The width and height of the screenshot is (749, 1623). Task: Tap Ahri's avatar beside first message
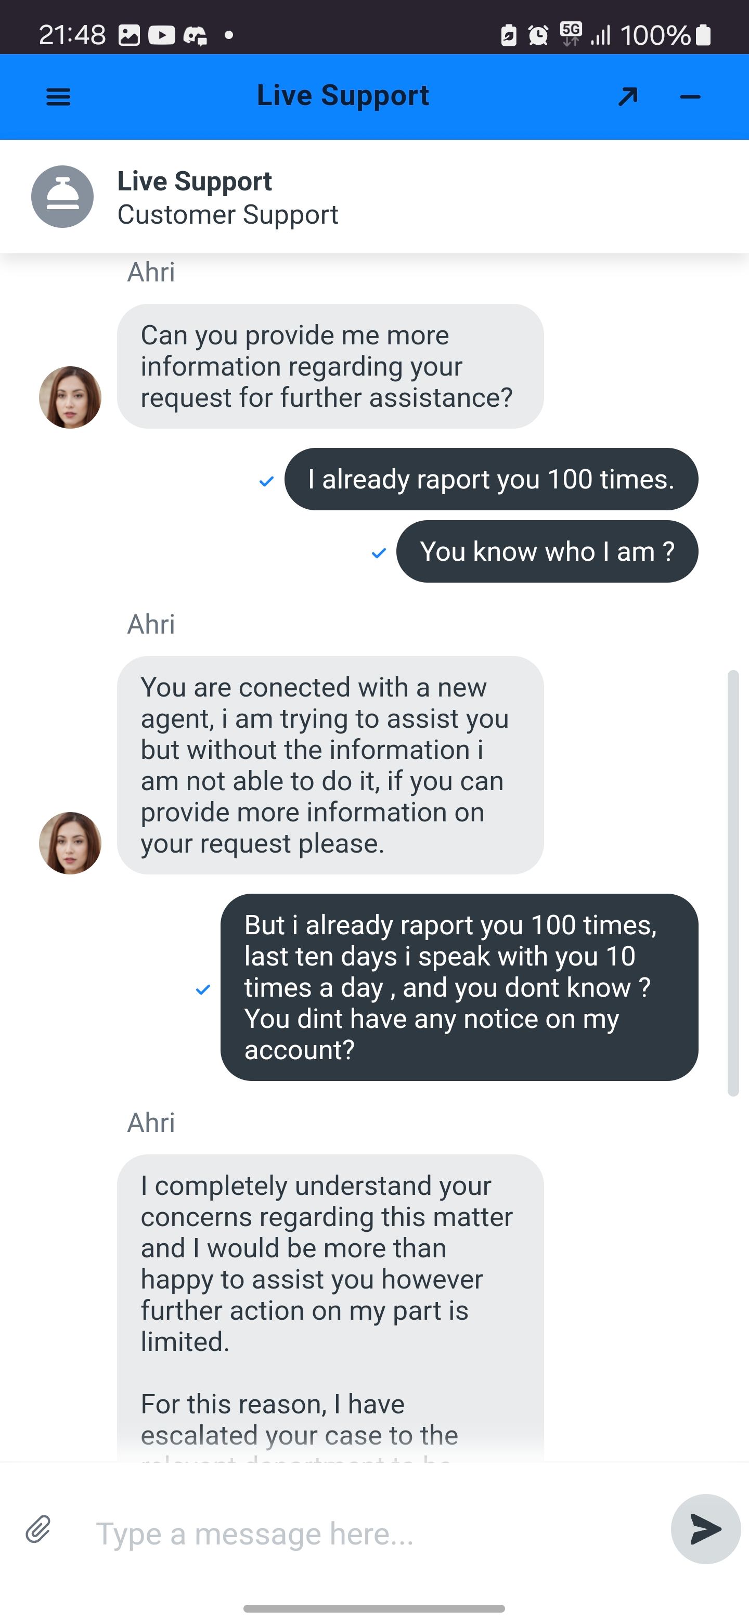coord(70,397)
